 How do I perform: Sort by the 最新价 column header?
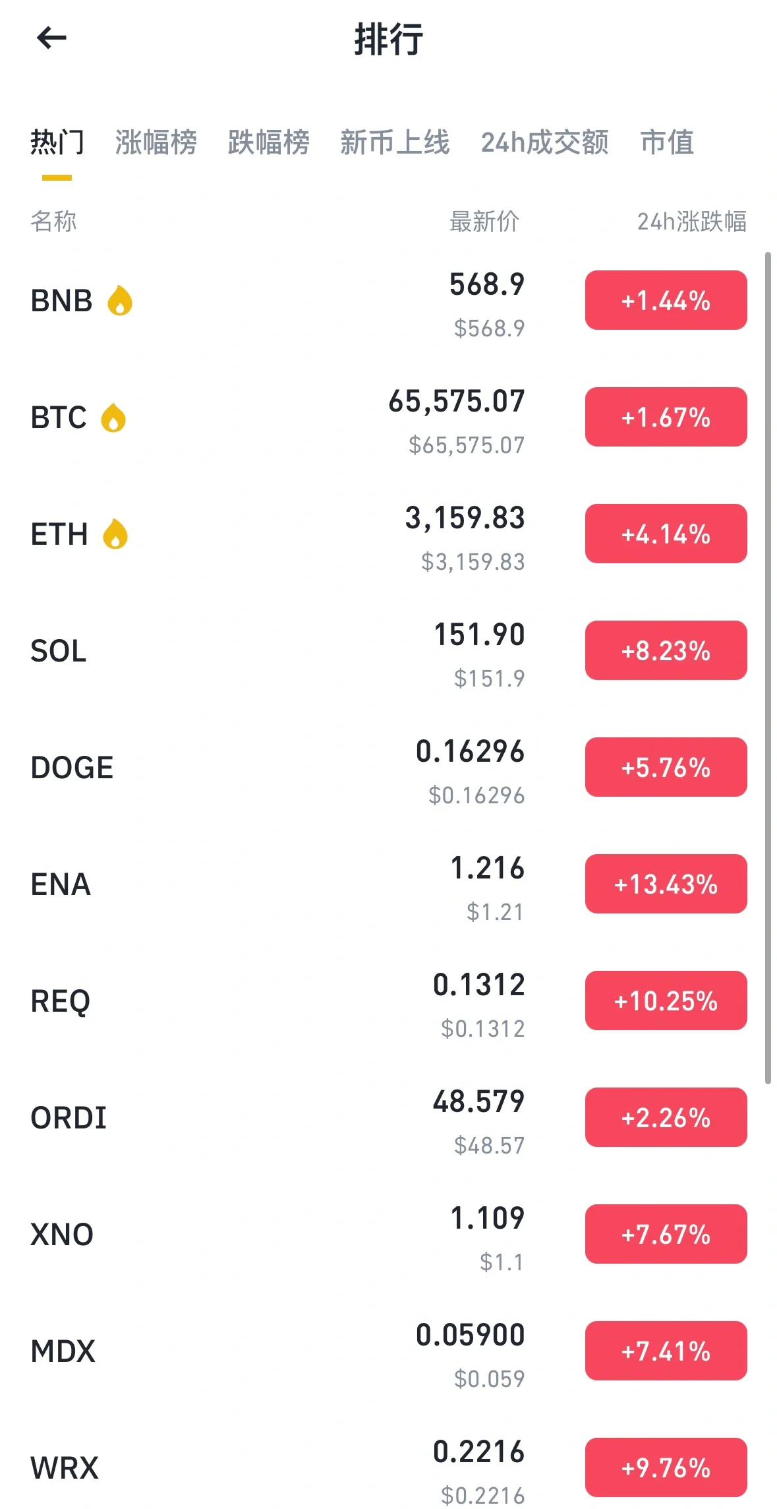coord(484,222)
